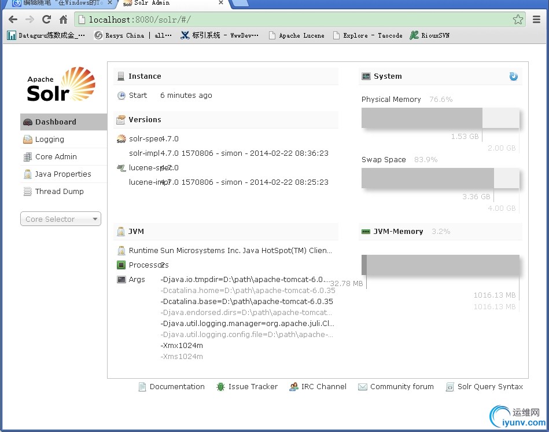Open the Apache Lucene bookmark
The width and height of the screenshot is (549, 432).
(x=297, y=35)
